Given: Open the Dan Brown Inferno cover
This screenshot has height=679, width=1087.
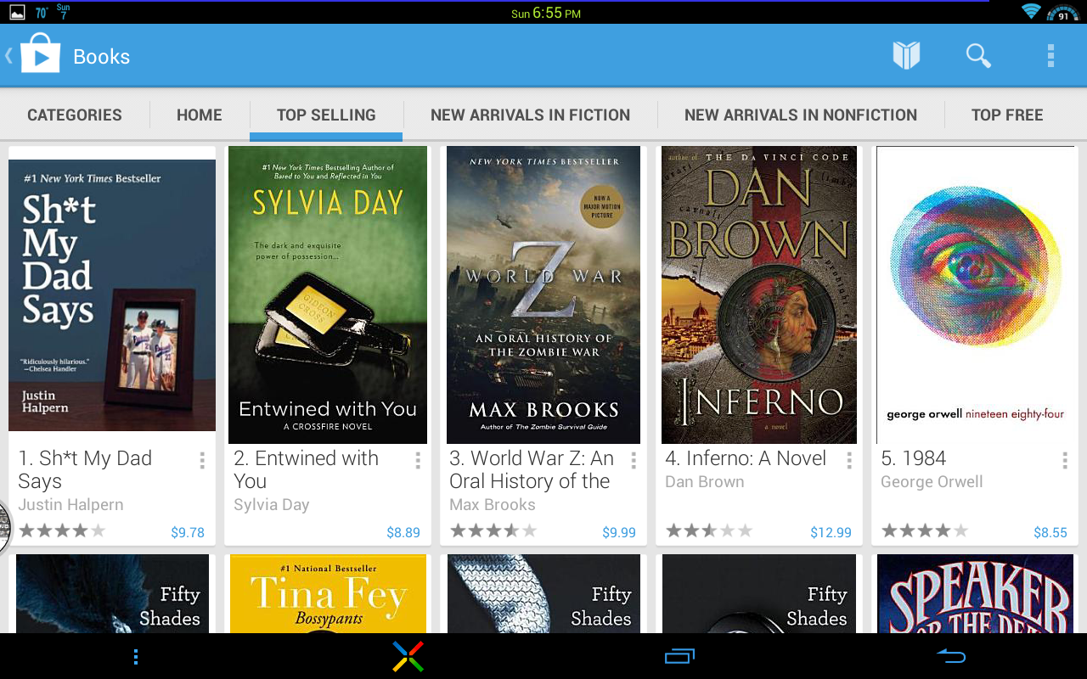Looking at the screenshot, I should pos(759,295).
